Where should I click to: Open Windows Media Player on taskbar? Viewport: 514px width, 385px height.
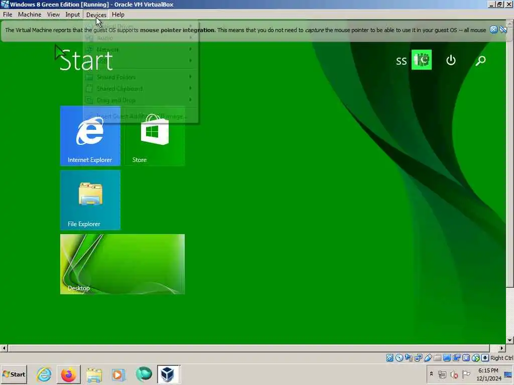tap(118, 374)
